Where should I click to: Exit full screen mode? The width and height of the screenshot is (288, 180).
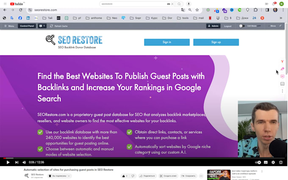click(x=281, y=162)
